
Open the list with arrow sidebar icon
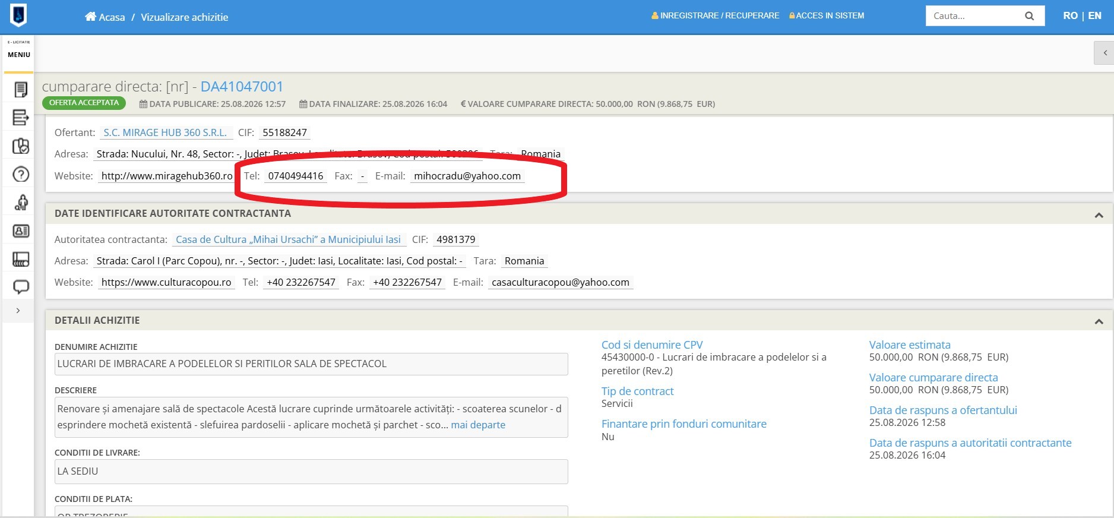pos(21,118)
